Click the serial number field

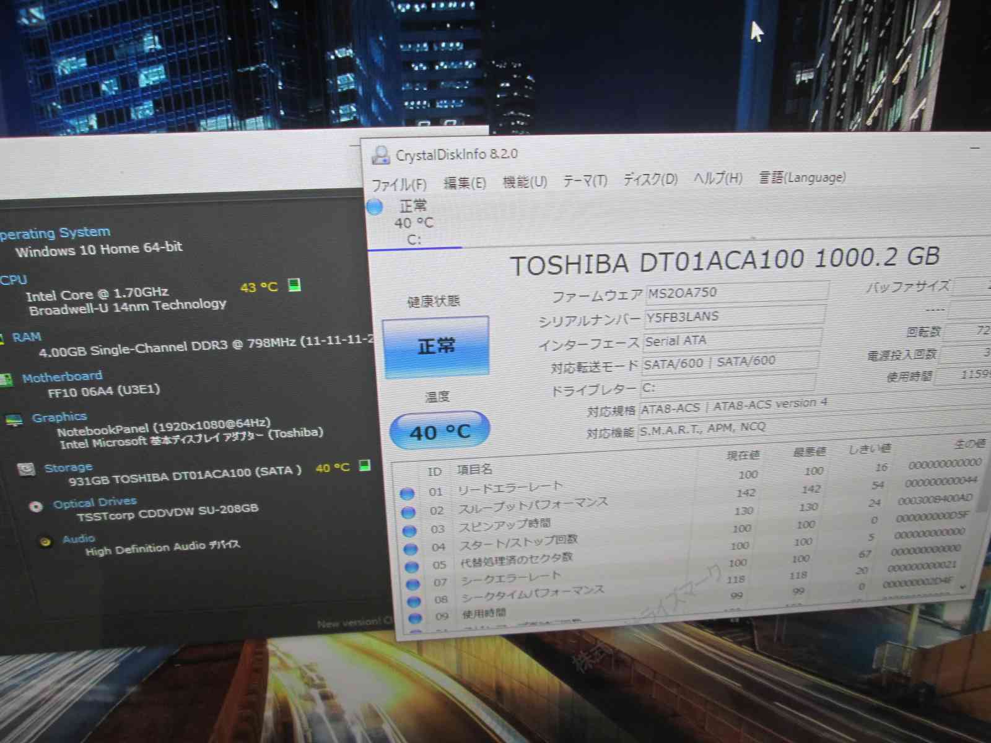coord(735,316)
